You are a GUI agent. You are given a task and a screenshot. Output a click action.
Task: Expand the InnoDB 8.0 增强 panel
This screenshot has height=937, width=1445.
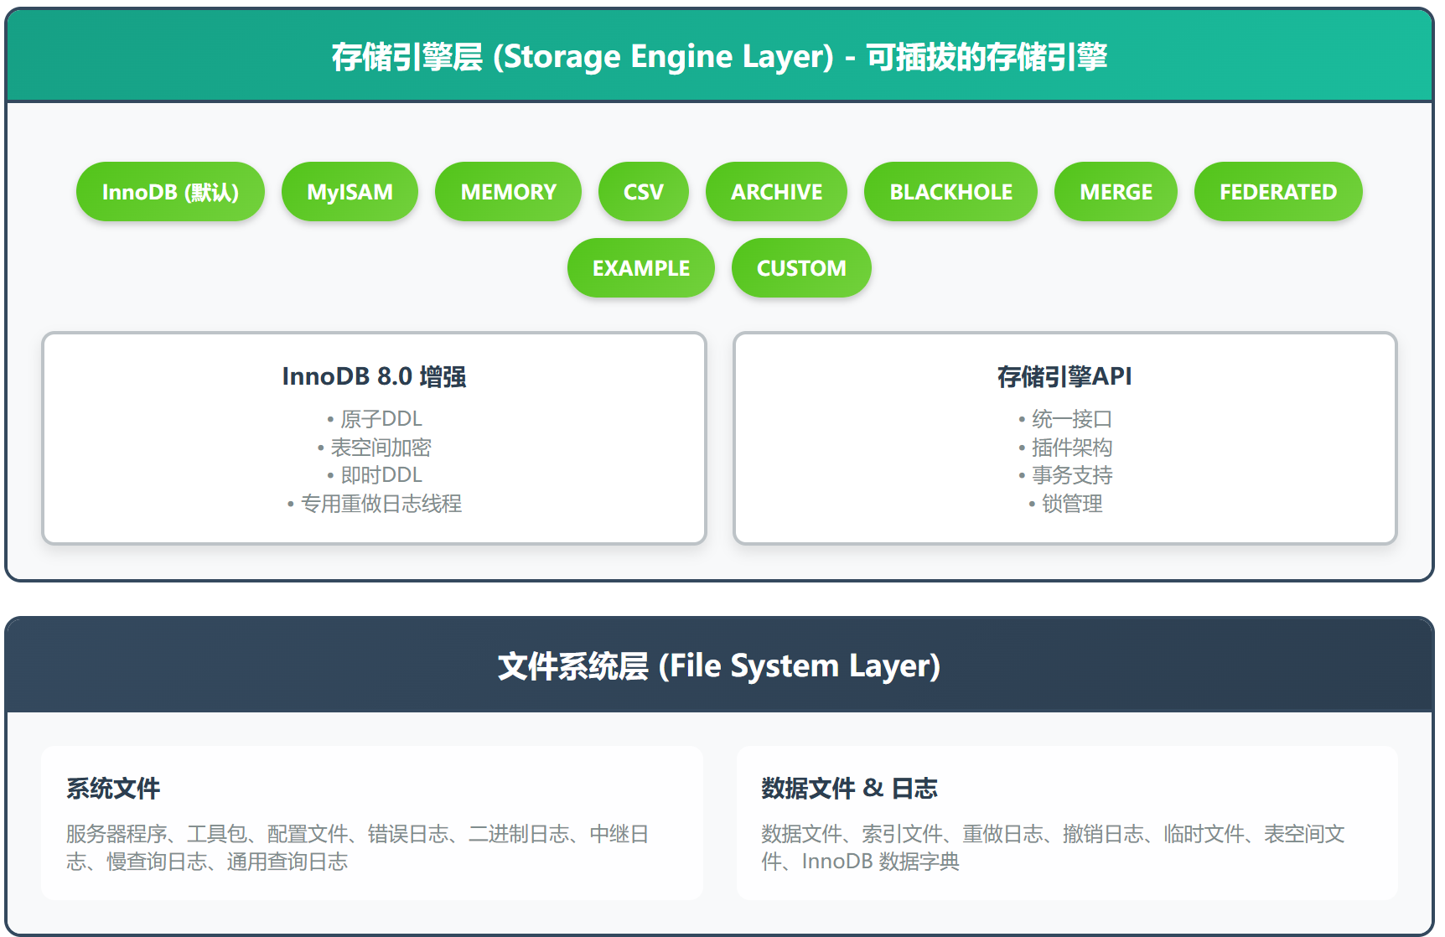[x=374, y=377]
